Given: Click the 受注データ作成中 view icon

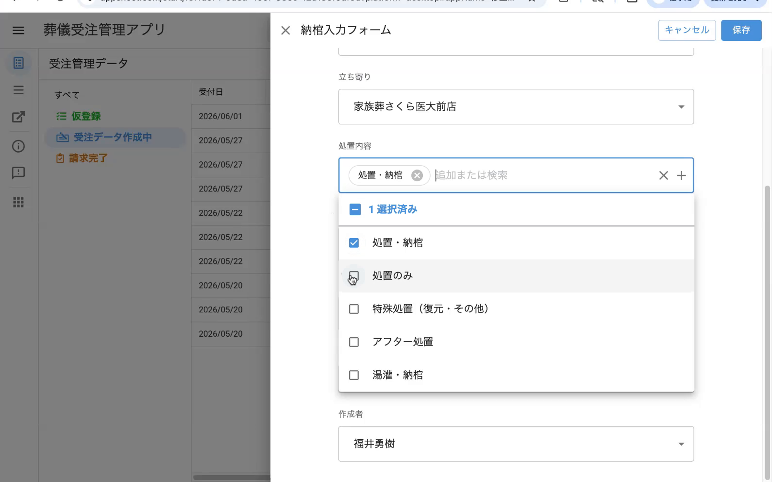Looking at the screenshot, I should coord(63,138).
